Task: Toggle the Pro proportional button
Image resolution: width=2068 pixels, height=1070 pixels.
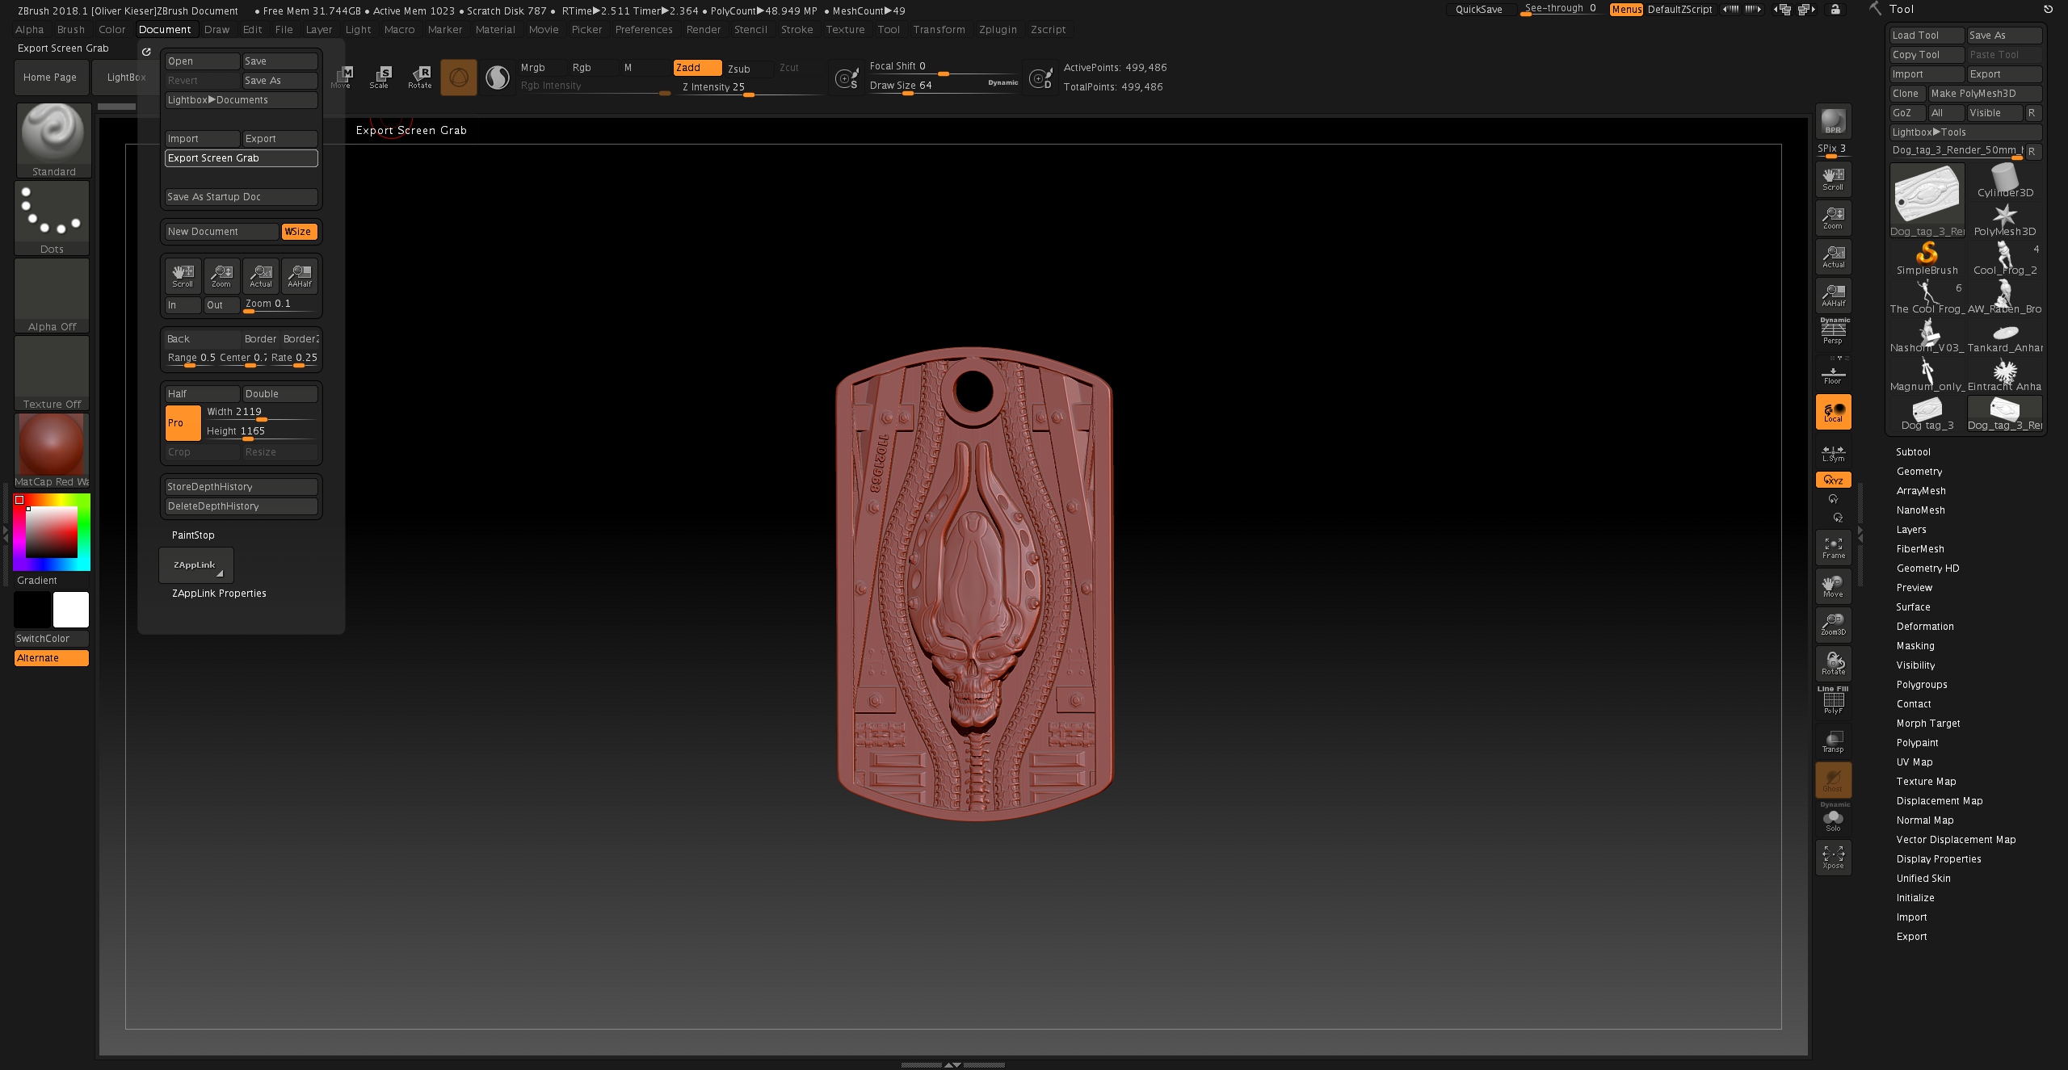Action: click(183, 423)
